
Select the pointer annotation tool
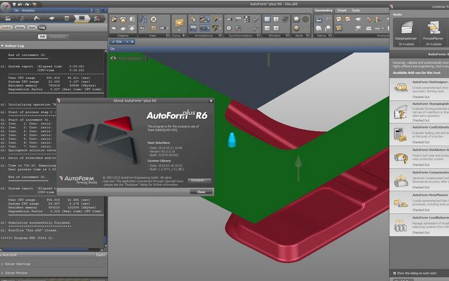pos(193,19)
